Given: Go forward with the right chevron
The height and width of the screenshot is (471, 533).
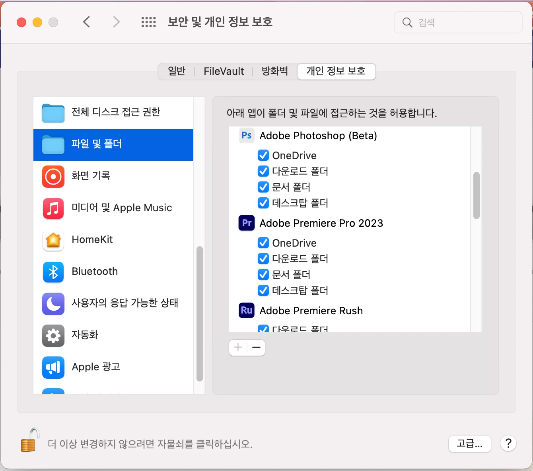Looking at the screenshot, I should (116, 22).
